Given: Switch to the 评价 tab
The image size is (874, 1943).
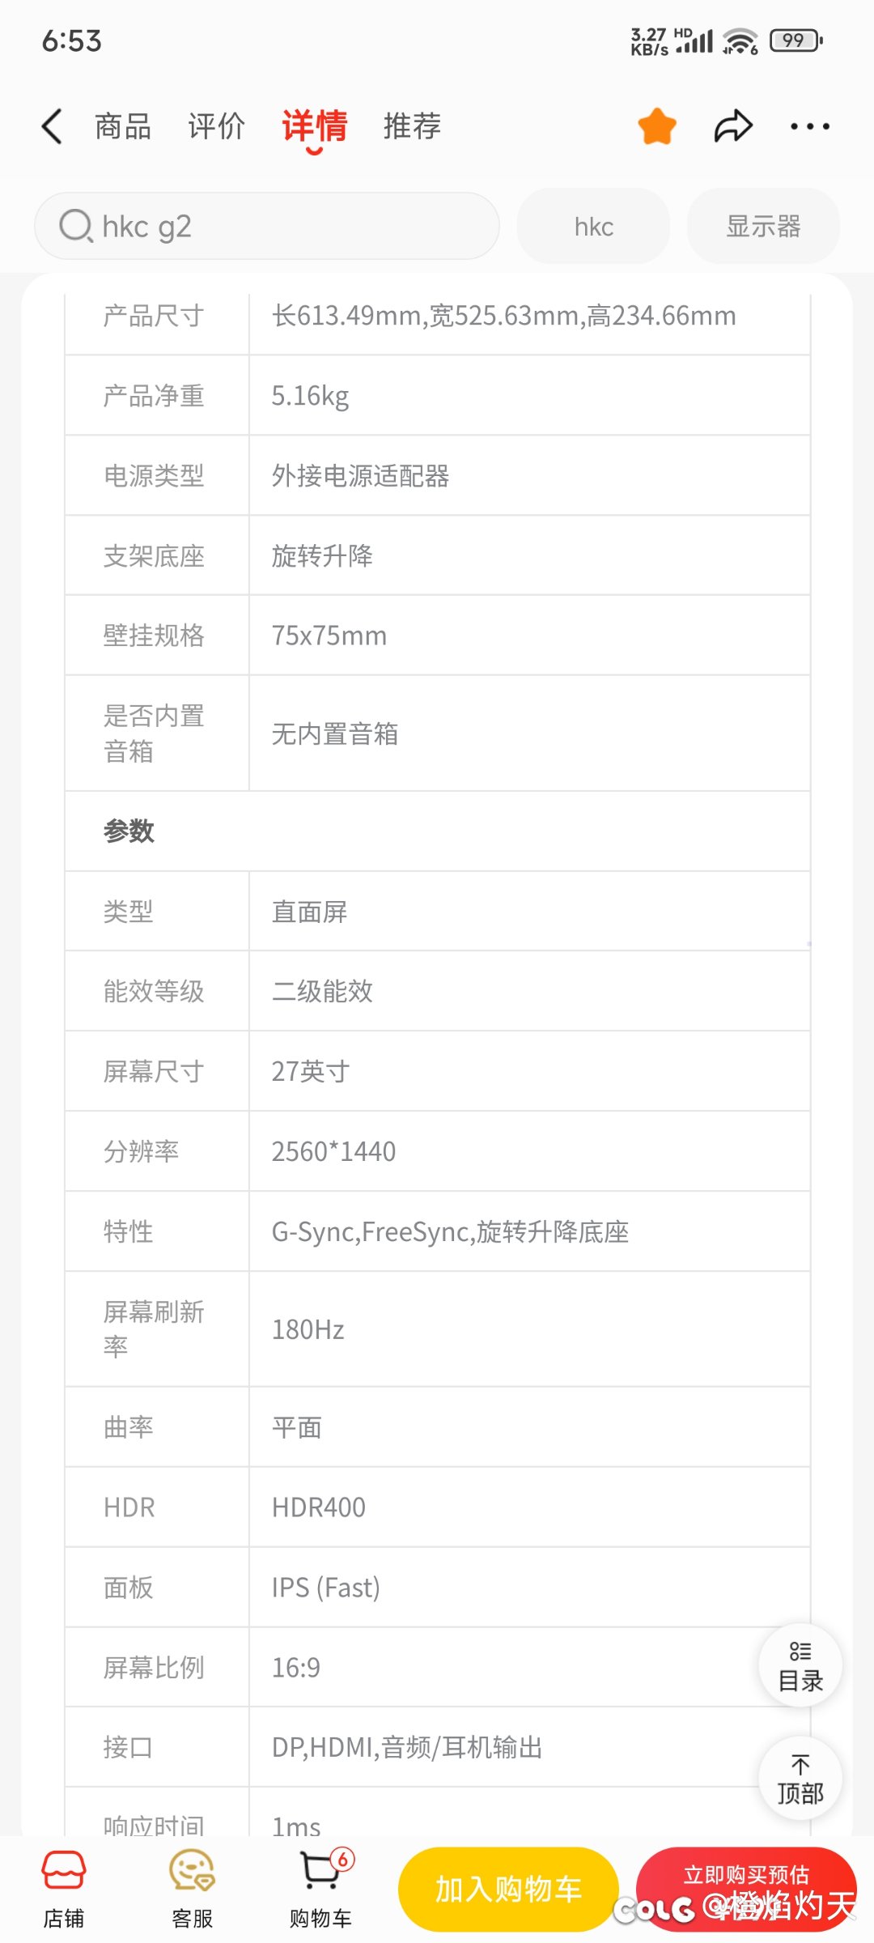Looking at the screenshot, I should (216, 126).
